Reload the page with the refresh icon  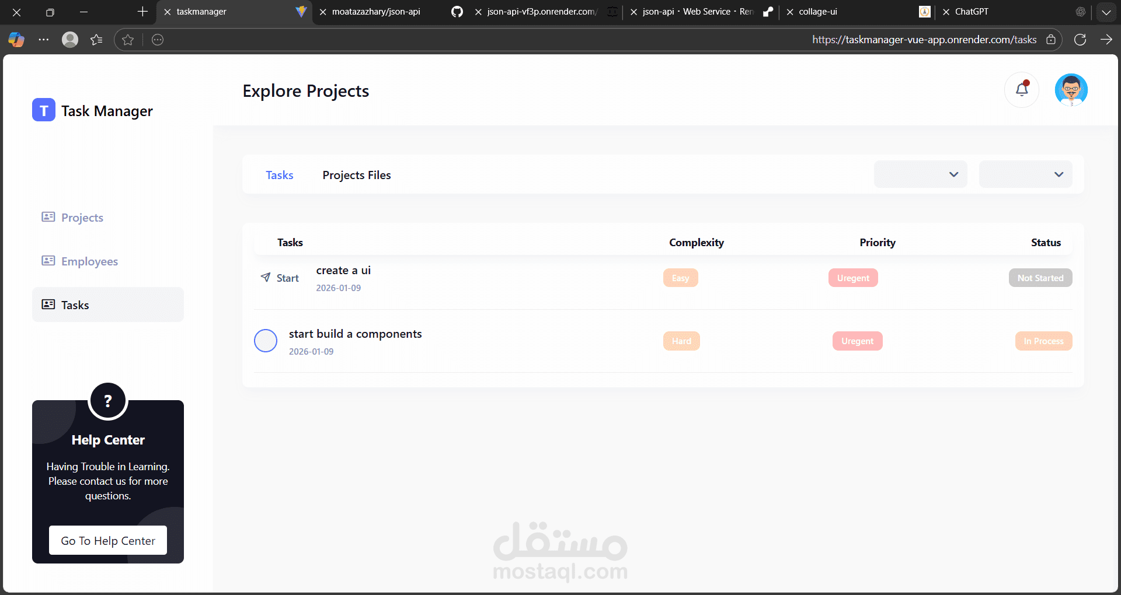click(1080, 40)
